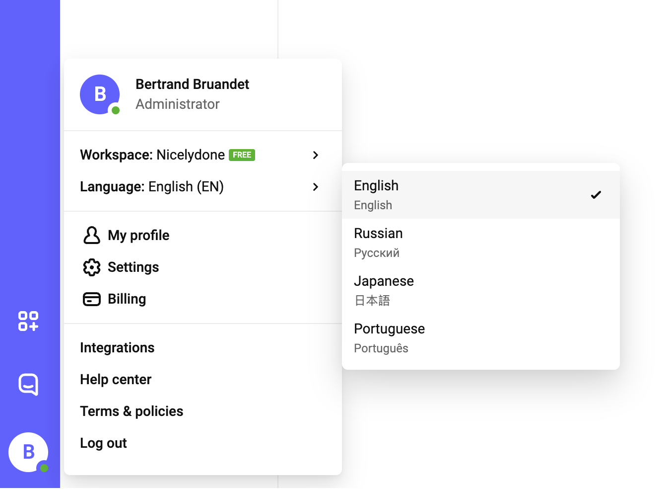Click the add widgets grid icon in sidebar
671x492 pixels.
tap(28, 321)
